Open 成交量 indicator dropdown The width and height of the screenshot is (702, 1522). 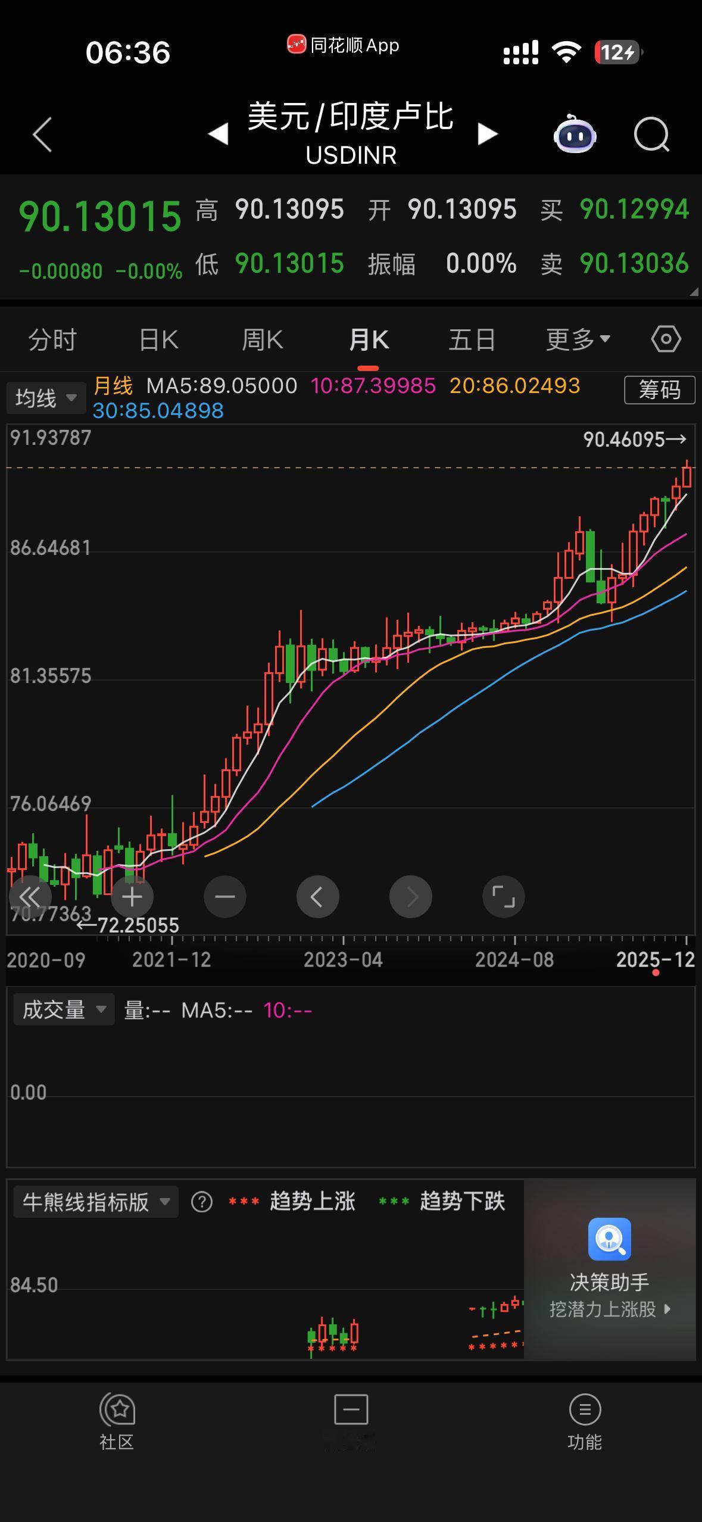(64, 1010)
